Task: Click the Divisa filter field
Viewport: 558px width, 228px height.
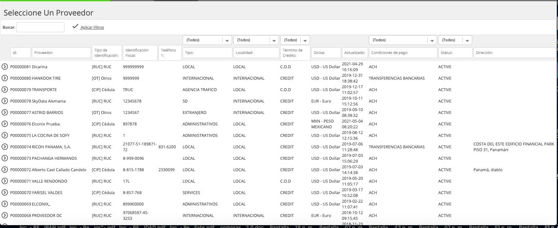Action: point(326,53)
